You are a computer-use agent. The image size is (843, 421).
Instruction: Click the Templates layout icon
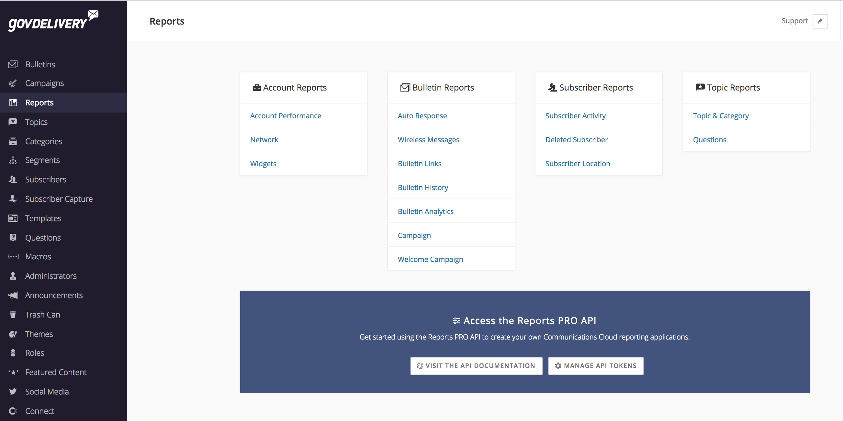(x=13, y=218)
